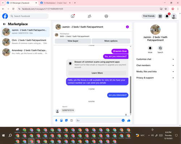Click the shield icon in scam warning

[70, 63]
